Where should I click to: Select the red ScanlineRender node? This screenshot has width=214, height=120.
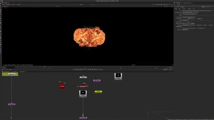pos(83,86)
